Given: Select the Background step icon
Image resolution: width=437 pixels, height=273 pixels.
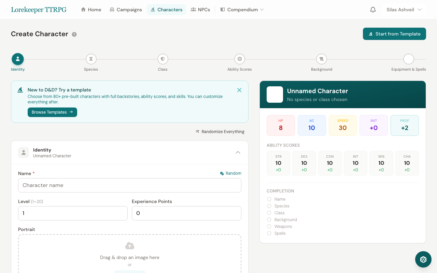Looking at the screenshot, I should pyautogui.click(x=321, y=59).
